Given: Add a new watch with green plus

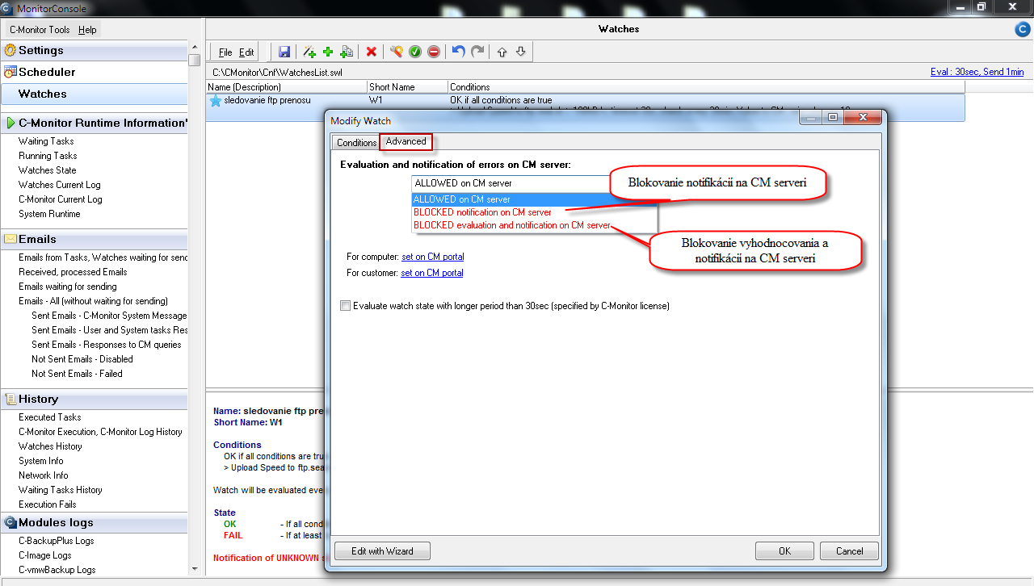Looking at the screenshot, I should click(x=328, y=52).
